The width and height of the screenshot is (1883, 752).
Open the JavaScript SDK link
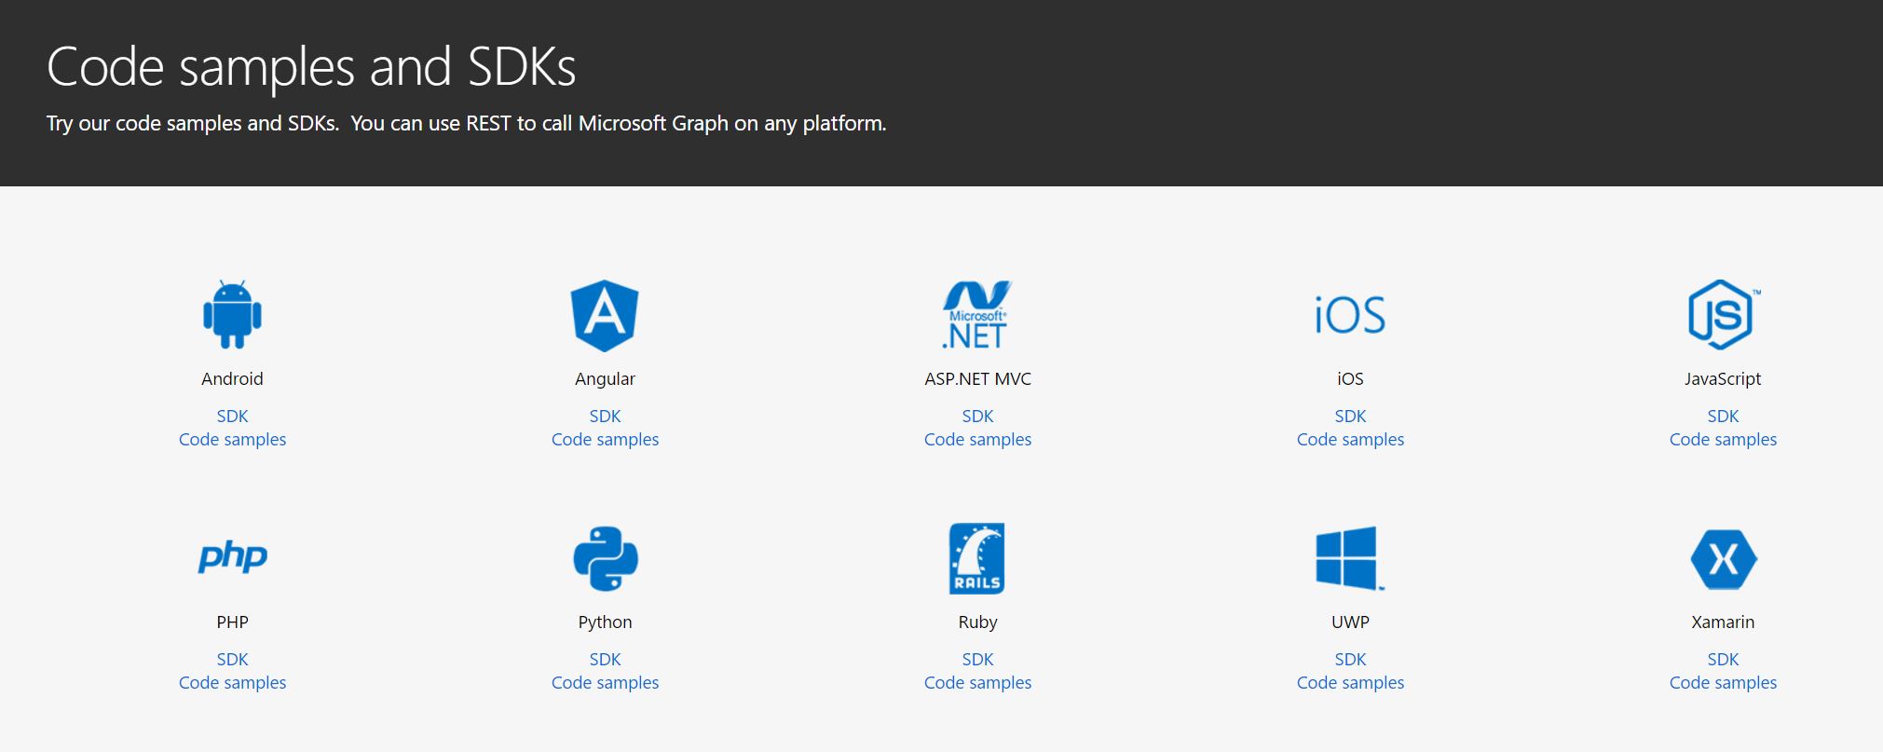[1723, 417]
